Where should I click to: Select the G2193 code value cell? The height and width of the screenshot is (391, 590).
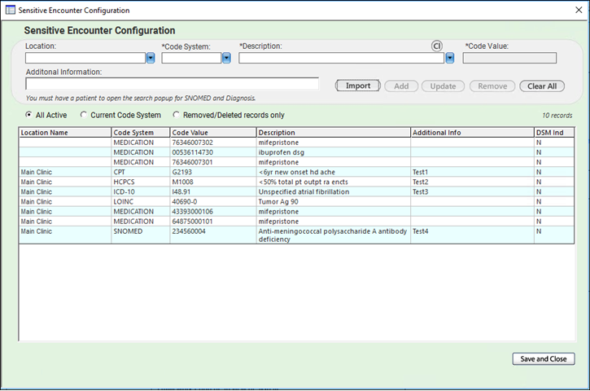click(x=213, y=172)
